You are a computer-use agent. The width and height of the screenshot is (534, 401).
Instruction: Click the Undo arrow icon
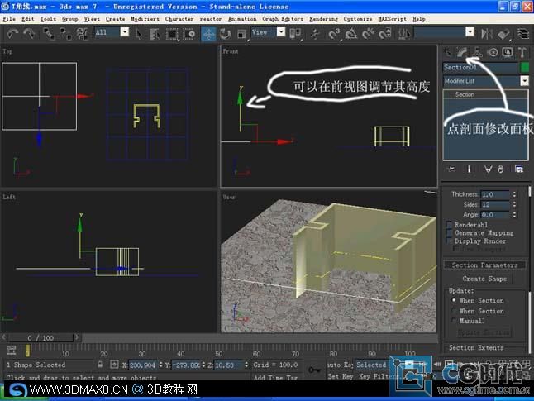[x=12, y=33]
